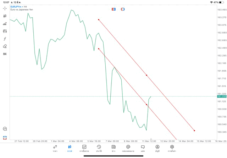The width and height of the screenshot is (227, 158).
Task: Open H4 timeframe selector
Action: point(5,54)
